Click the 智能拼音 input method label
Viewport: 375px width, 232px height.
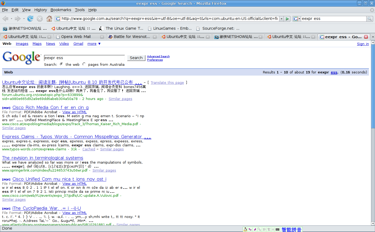(x=291, y=230)
